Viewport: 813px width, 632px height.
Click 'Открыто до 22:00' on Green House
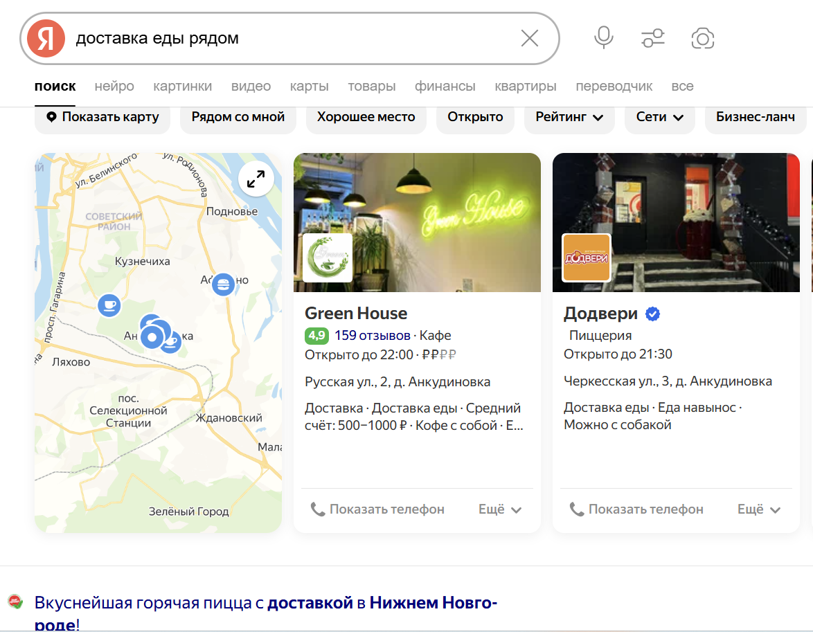point(359,355)
